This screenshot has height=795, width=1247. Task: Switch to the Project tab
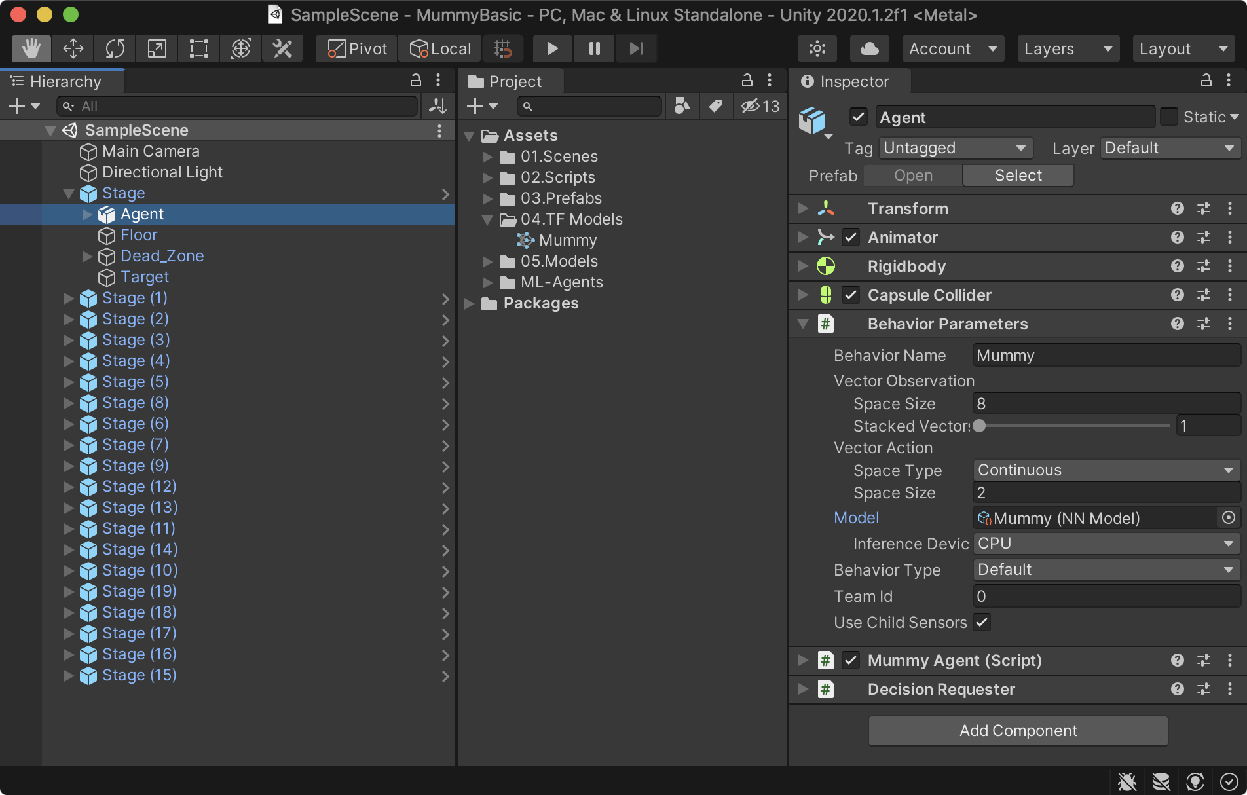pos(512,81)
